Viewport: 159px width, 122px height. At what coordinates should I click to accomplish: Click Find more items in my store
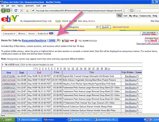pos(152,40)
